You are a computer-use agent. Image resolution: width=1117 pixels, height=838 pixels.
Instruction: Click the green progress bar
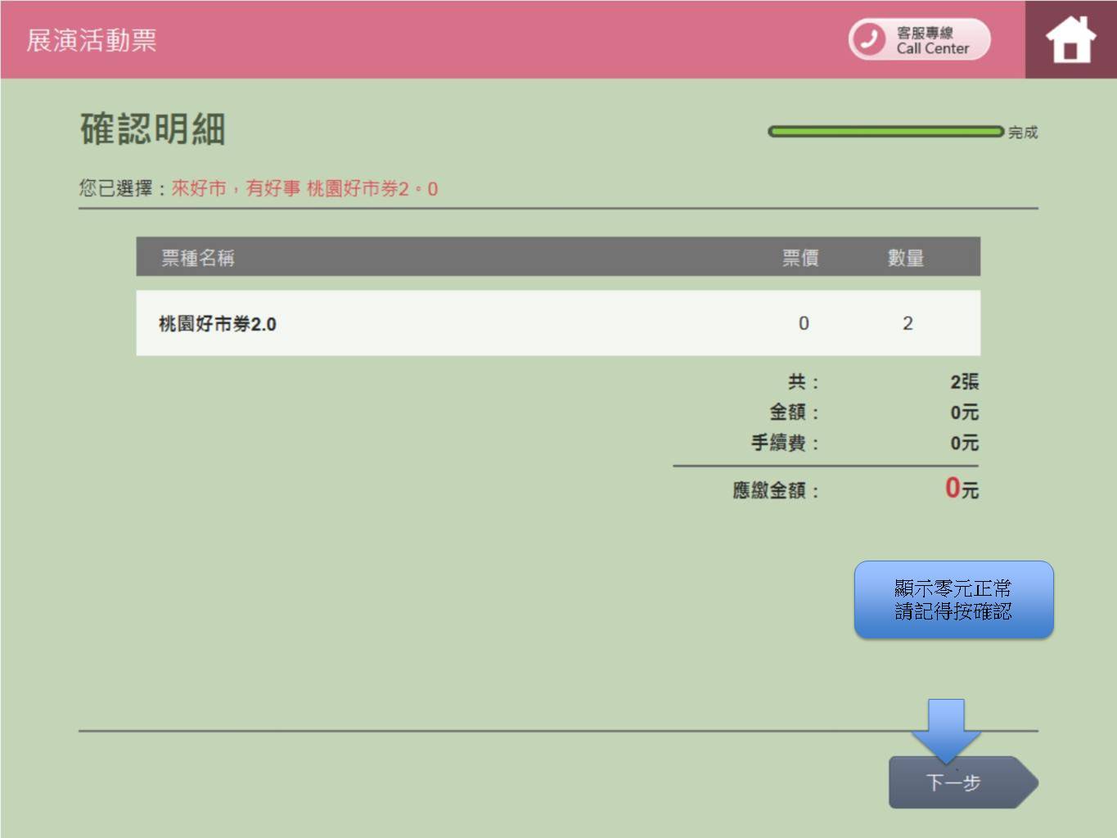(x=885, y=132)
